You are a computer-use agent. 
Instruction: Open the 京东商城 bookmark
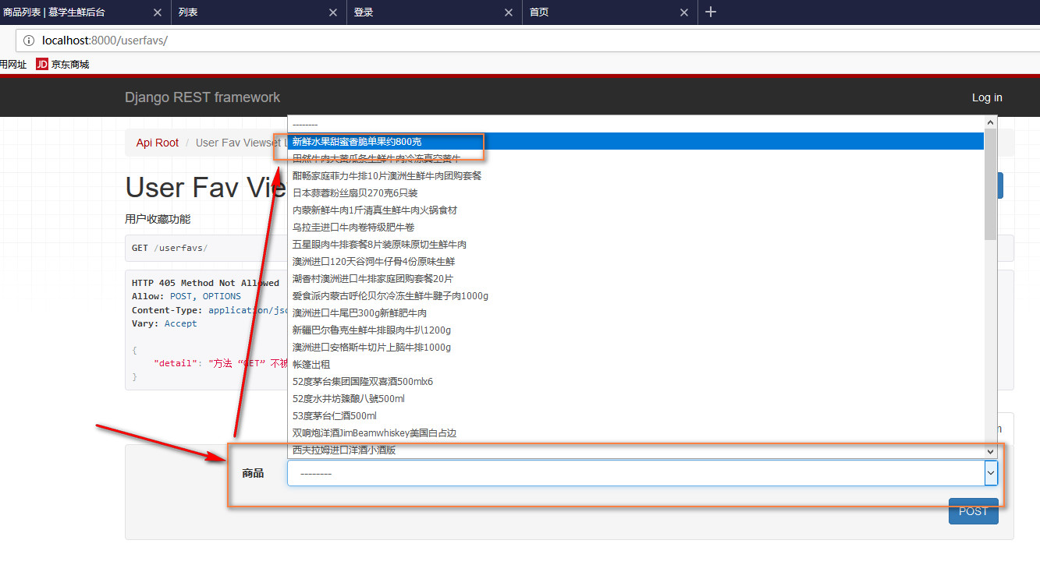(62, 64)
